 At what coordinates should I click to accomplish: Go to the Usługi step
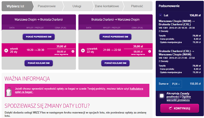point(77,6)
